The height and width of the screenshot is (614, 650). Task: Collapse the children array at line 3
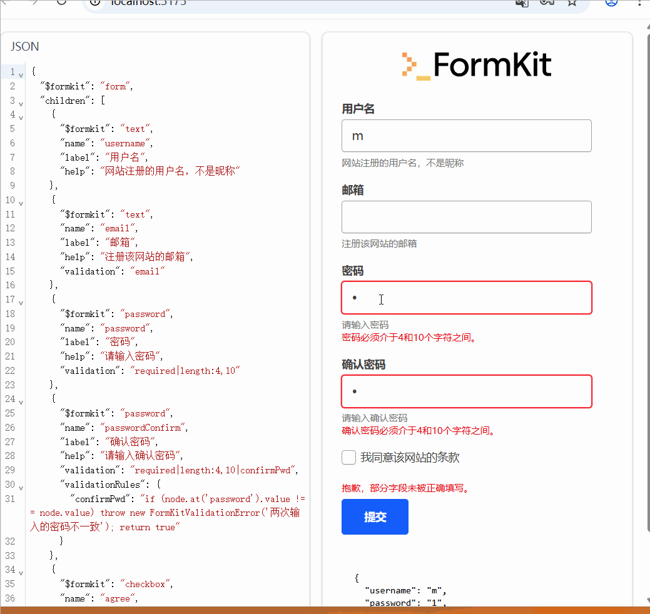(21, 104)
